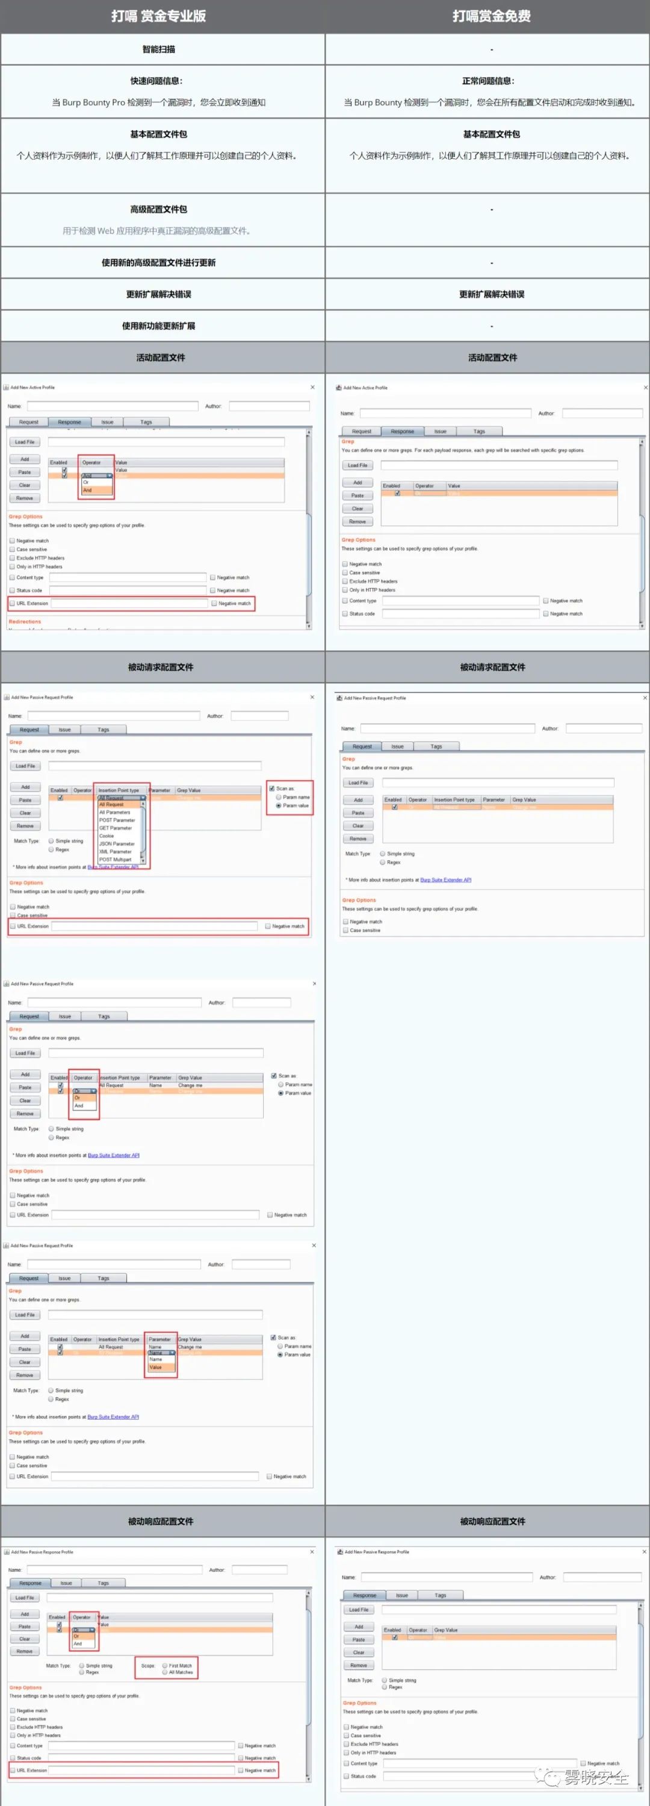Click Grep Value header in Free Passive Response table
This screenshot has height=1806, width=650.
click(x=446, y=1630)
